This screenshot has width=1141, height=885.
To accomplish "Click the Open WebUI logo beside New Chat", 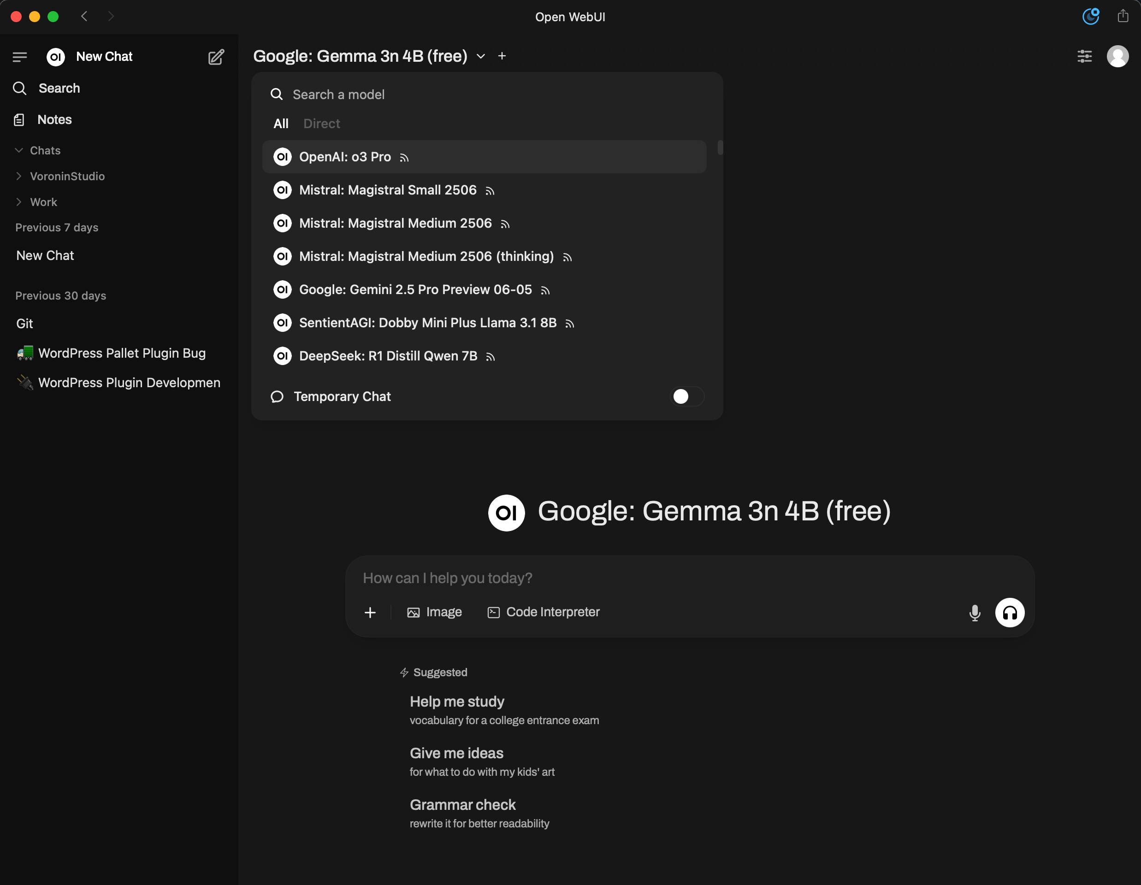I will [56, 56].
